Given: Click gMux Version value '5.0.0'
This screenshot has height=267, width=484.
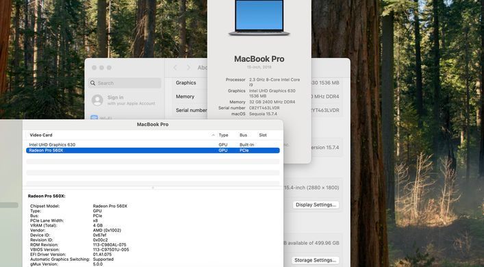Looking at the screenshot, I should [98, 264].
